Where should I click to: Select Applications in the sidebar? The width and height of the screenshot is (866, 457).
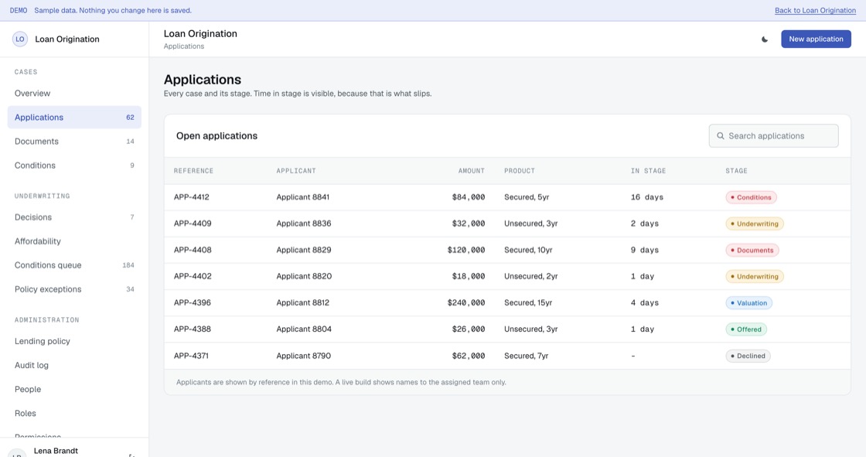74,118
